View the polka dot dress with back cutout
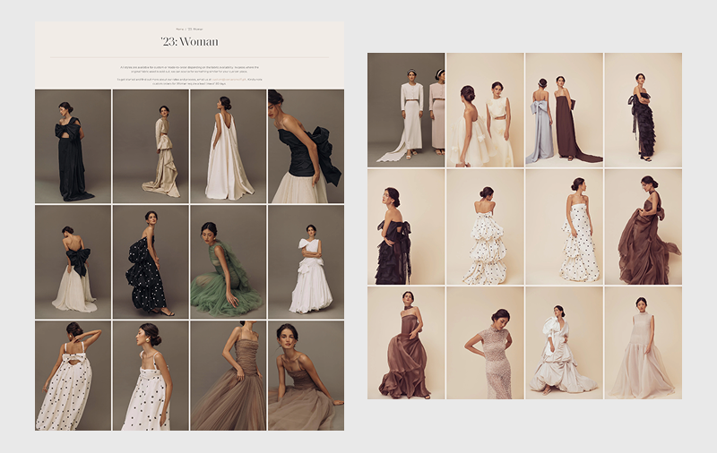This screenshot has height=453, width=717. point(73,376)
